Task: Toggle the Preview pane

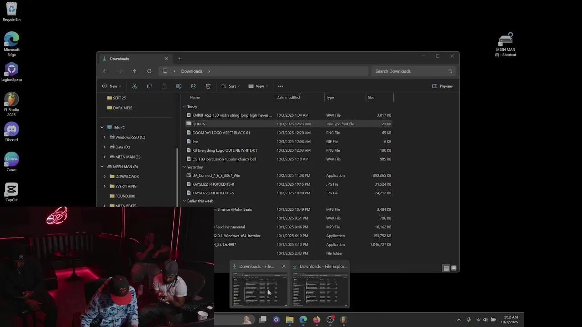Action: 442,86
